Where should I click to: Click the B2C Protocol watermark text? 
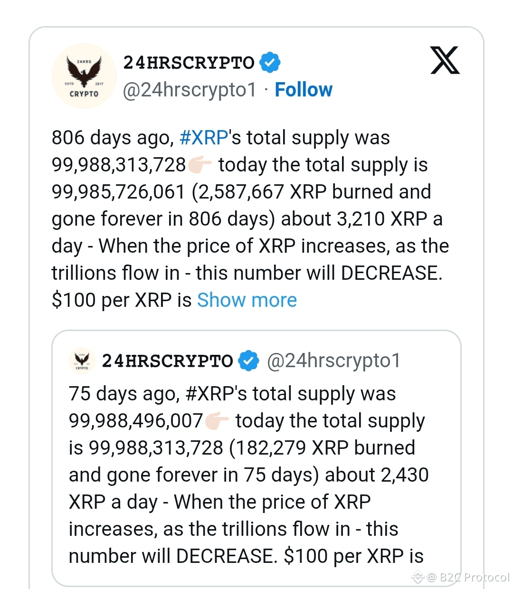click(x=474, y=577)
